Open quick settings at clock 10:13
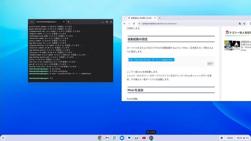The width and height of the screenshot is (251, 141). pos(243,138)
